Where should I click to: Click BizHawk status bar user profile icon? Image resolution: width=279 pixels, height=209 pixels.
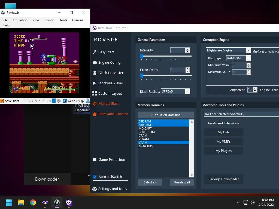[88, 101]
